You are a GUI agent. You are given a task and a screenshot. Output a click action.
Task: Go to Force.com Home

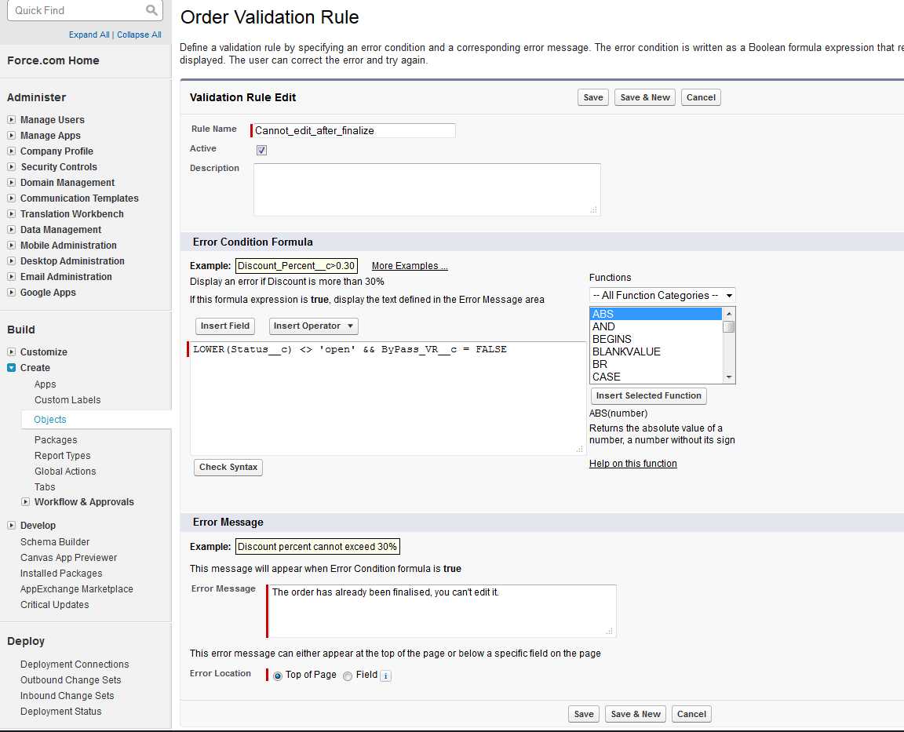click(x=53, y=60)
